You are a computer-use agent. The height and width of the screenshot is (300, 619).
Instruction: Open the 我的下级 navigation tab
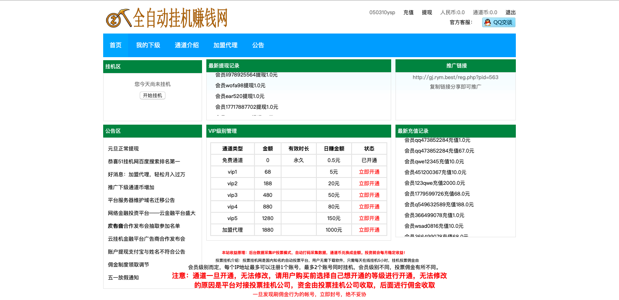tap(148, 45)
